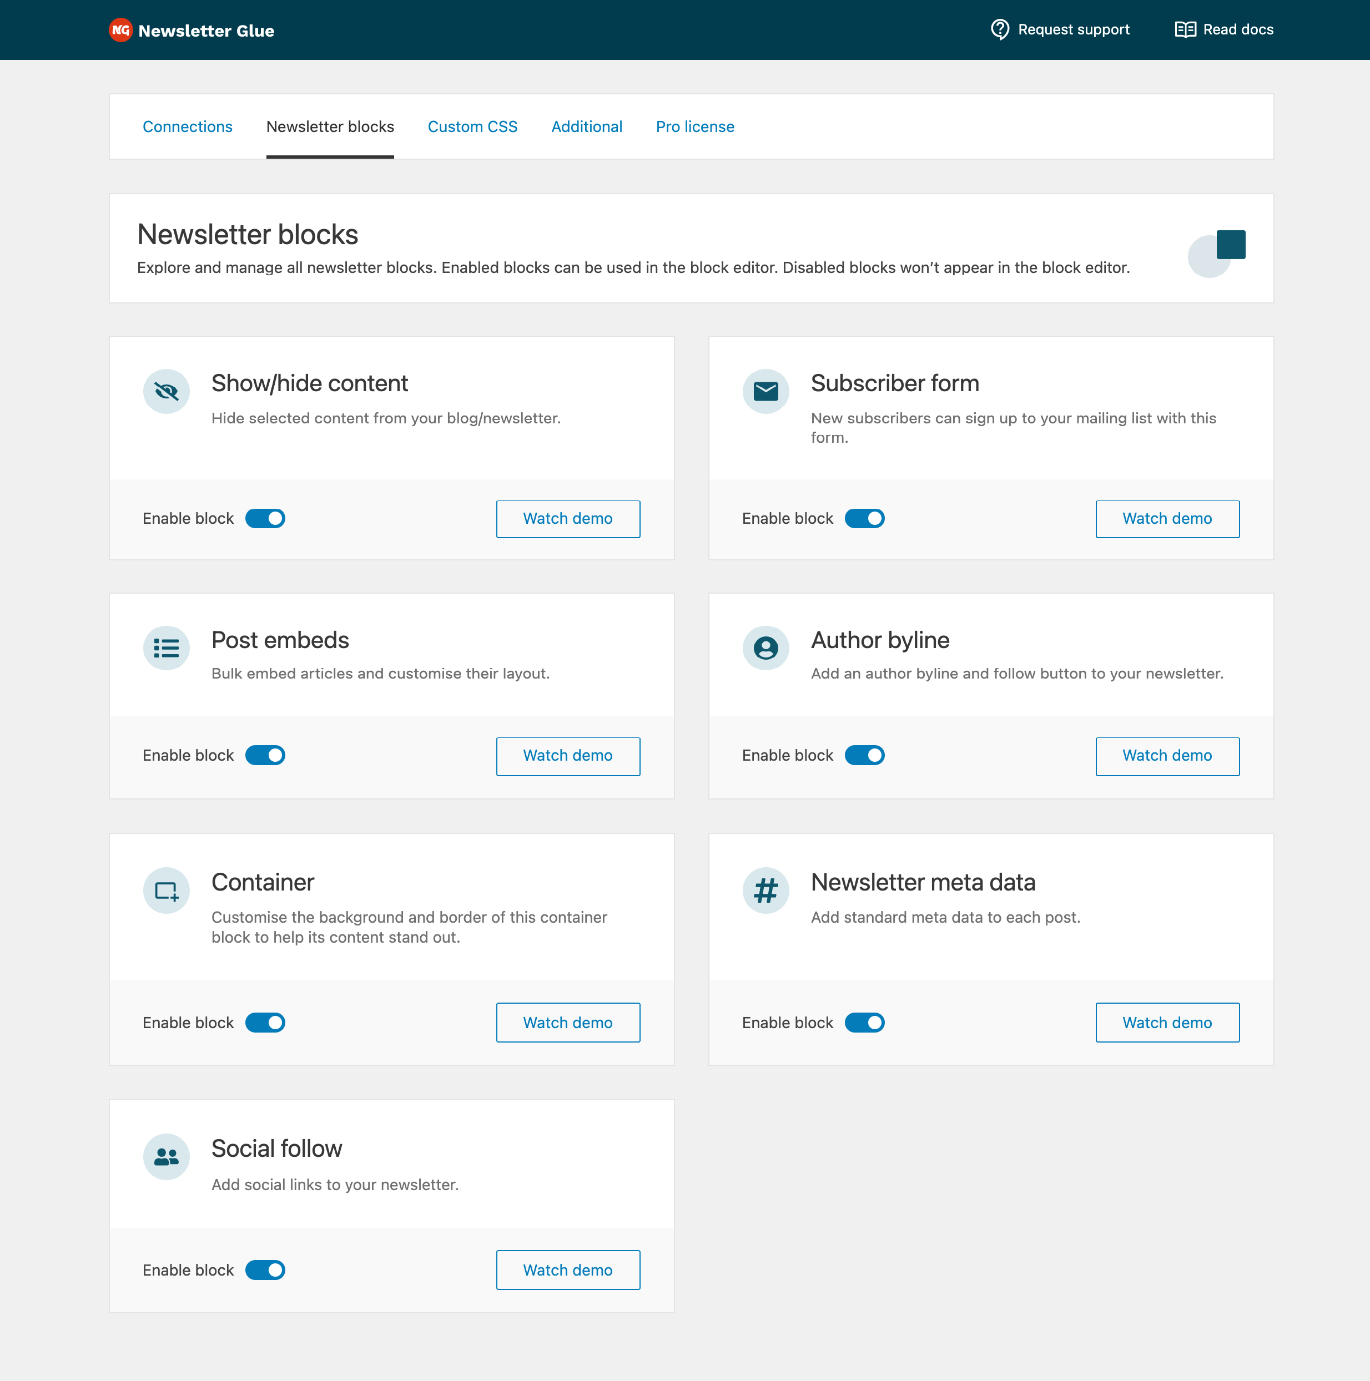
Task: Click the Request support link
Action: click(1060, 29)
